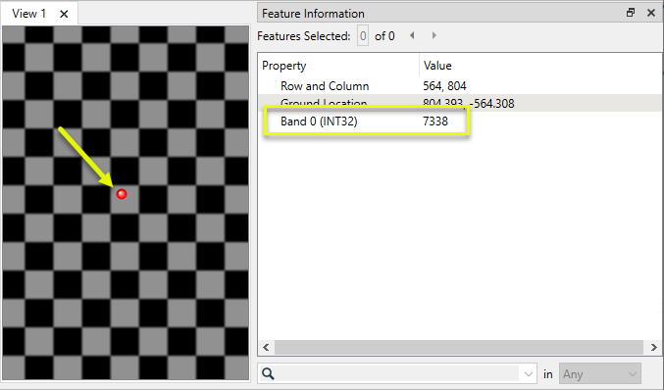Expand the search history dropdown

tap(528, 374)
